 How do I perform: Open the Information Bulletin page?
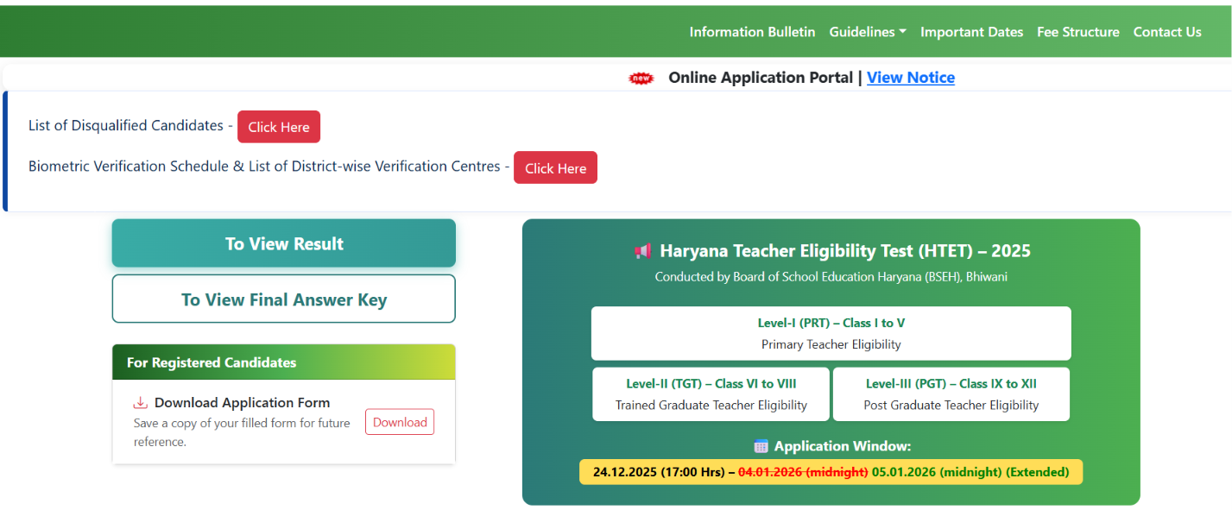point(752,32)
